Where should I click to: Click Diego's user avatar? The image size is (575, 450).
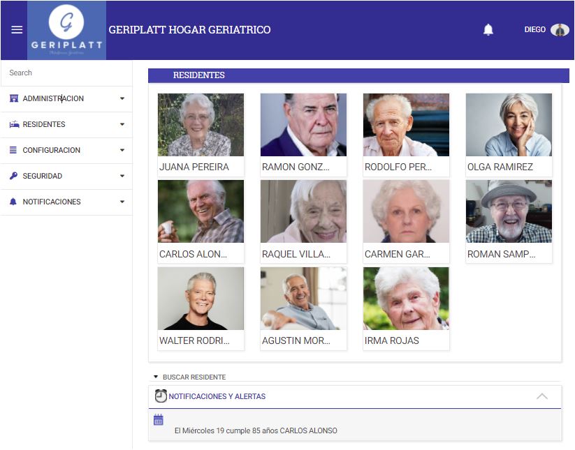(x=560, y=30)
